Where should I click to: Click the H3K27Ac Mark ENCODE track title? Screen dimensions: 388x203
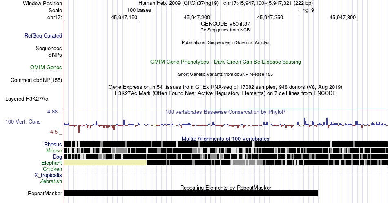pos(225,93)
